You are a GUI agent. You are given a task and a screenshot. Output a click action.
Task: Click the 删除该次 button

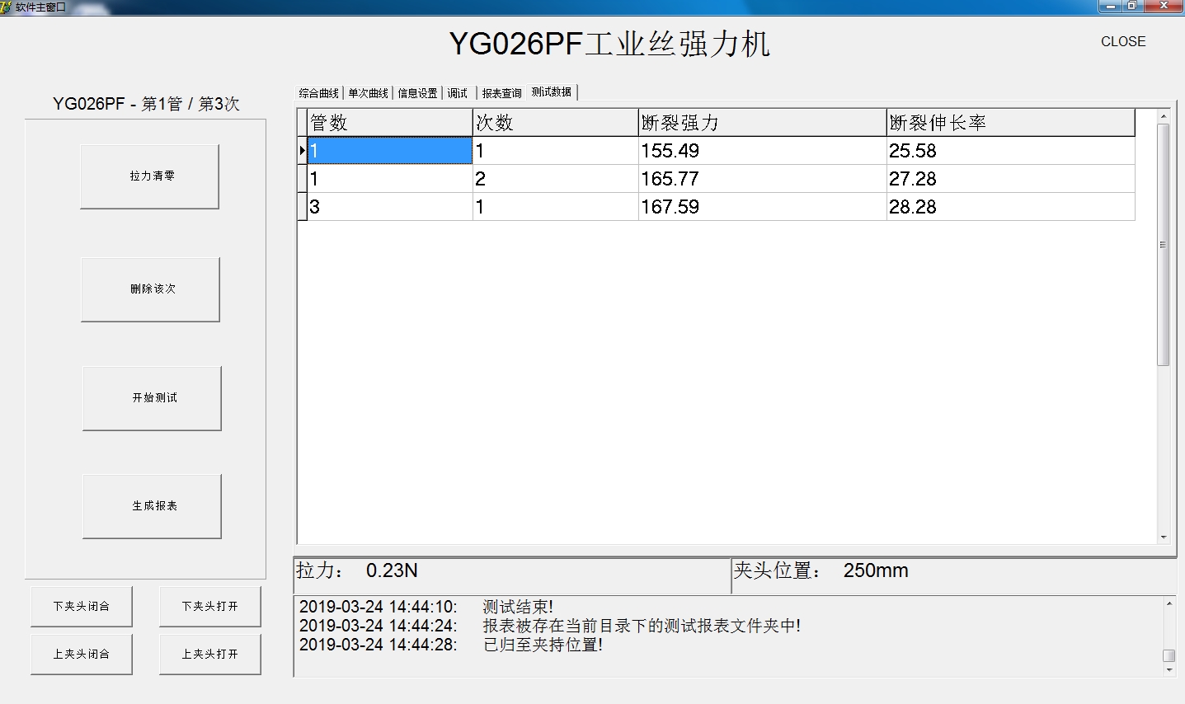point(150,289)
